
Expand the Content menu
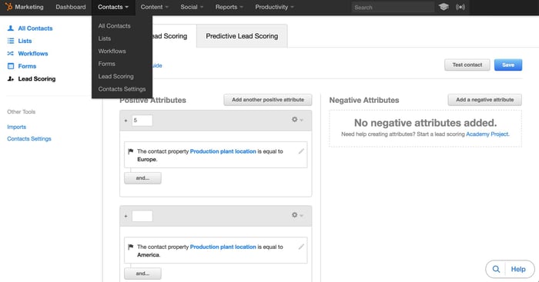(x=154, y=7)
